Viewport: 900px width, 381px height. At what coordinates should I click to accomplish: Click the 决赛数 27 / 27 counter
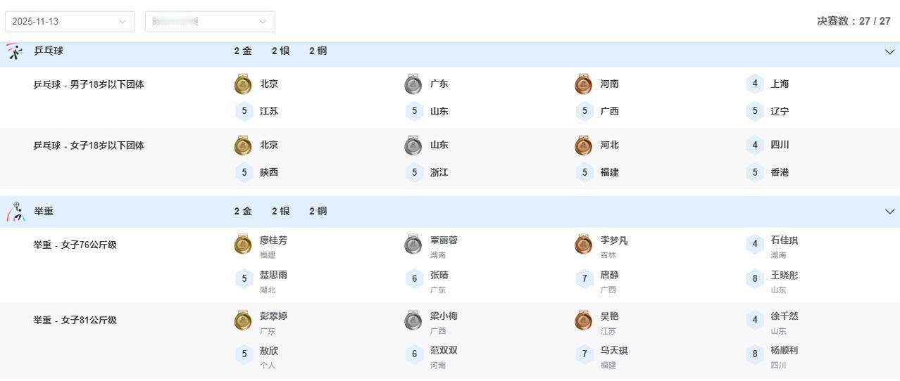tap(854, 21)
